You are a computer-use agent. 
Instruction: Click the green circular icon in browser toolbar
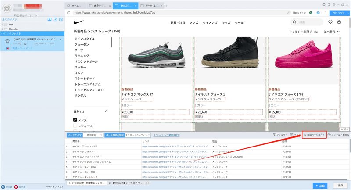(311, 13)
